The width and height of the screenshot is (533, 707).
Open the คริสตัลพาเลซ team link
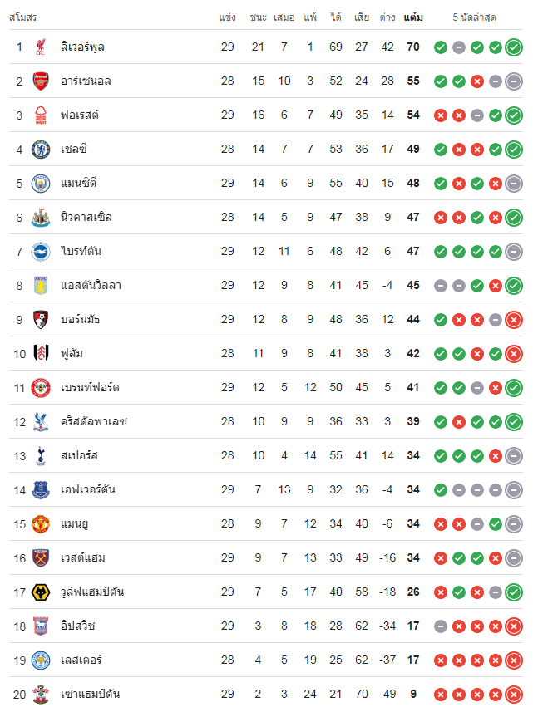tap(94, 421)
